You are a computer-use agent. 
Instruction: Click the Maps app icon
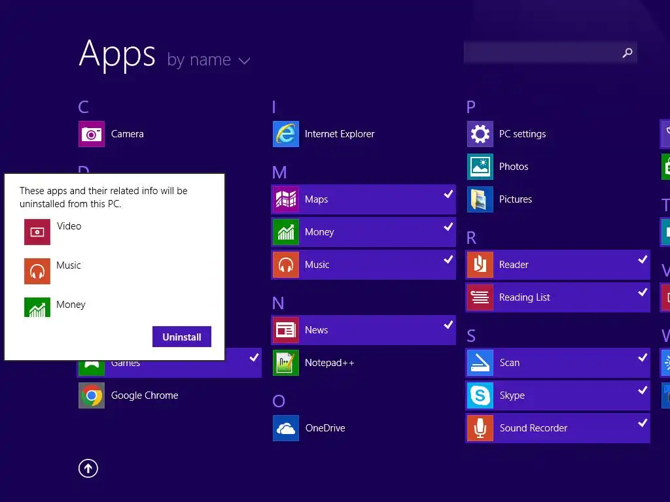pos(286,199)
